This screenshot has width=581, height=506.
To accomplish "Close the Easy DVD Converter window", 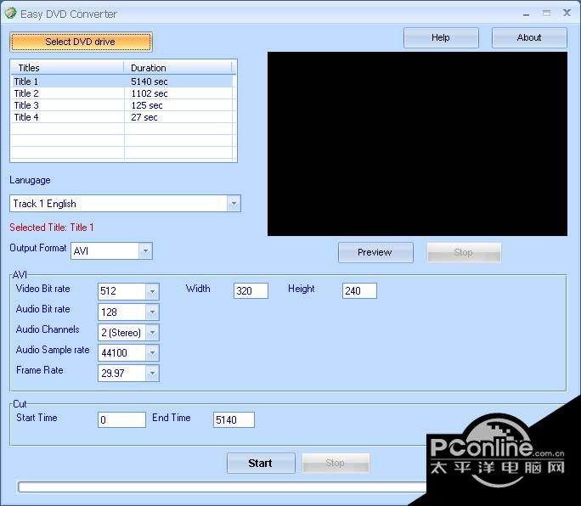I will (x=567, y=13).
